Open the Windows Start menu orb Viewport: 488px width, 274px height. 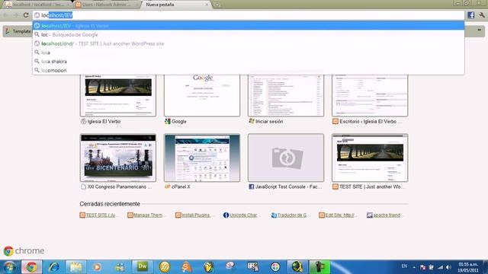coord(9,267)
